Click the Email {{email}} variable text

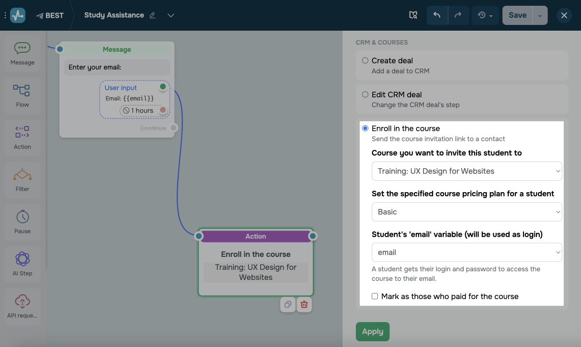(130, 98)
